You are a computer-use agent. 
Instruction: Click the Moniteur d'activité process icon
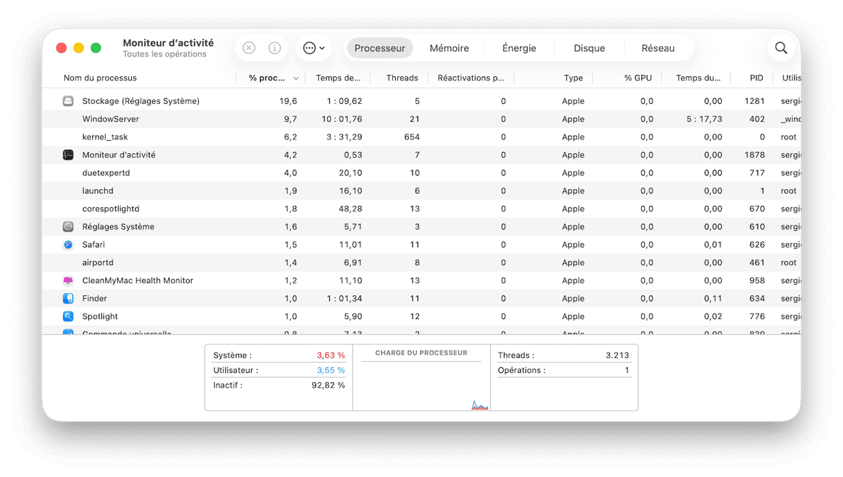(x=68, y=155)
